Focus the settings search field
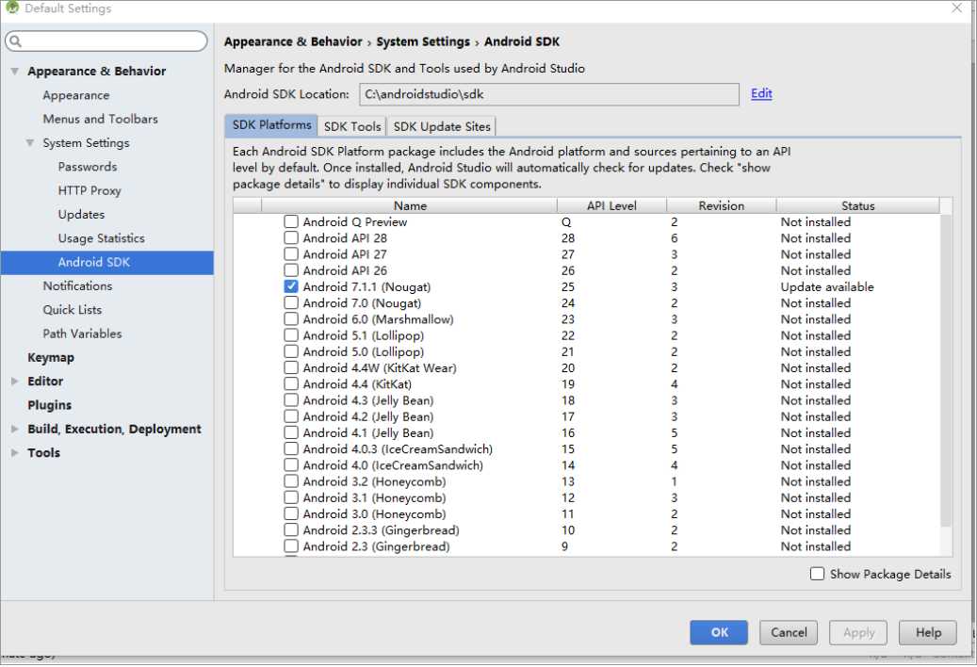This screenshot has height=667, width=977. tap(106, 41)
